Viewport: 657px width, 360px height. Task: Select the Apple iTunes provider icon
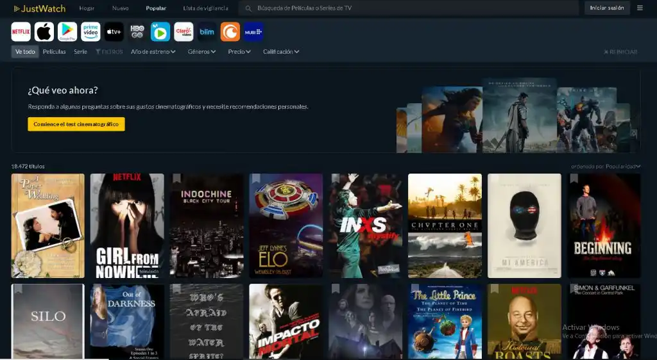point(44,32)
